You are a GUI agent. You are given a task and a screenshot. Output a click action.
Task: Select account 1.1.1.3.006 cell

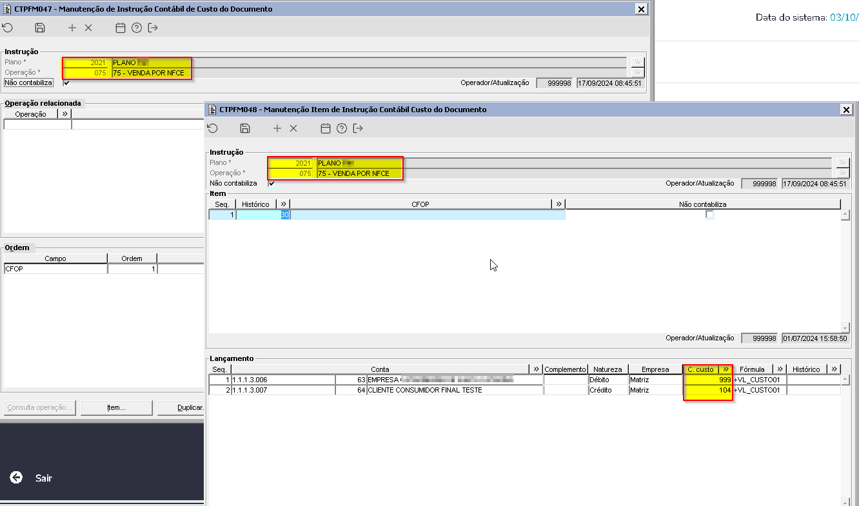click(284, 380)
